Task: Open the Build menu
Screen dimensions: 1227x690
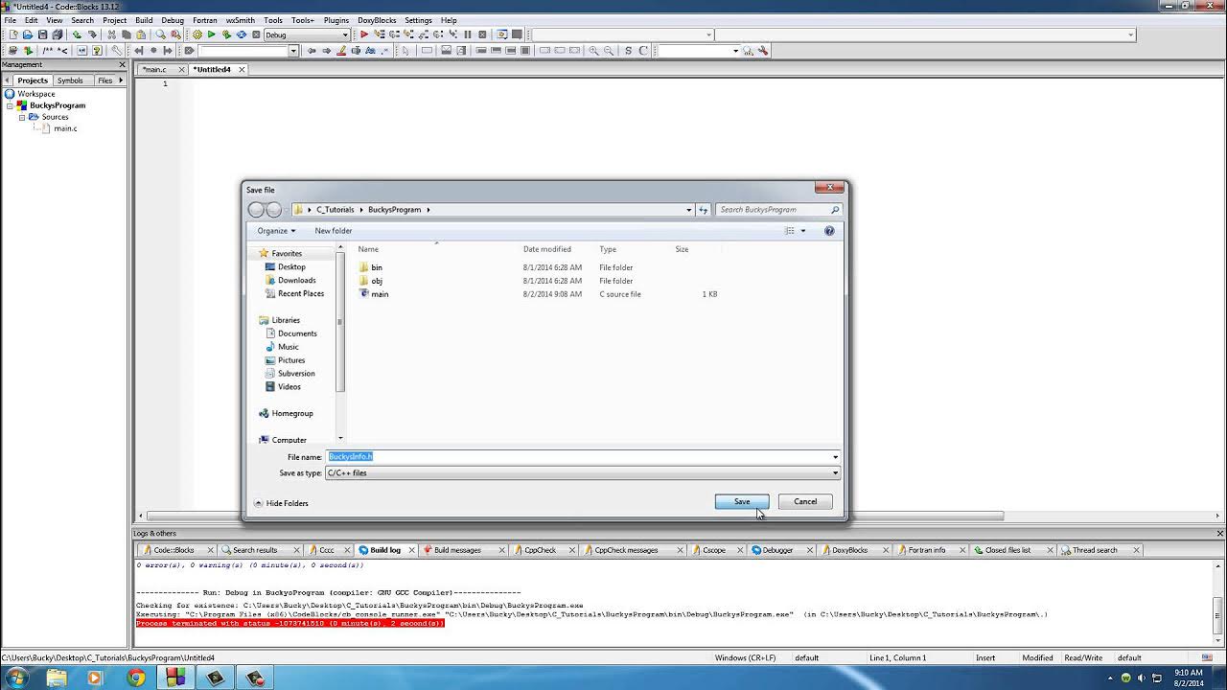Action: pos(144,20)
